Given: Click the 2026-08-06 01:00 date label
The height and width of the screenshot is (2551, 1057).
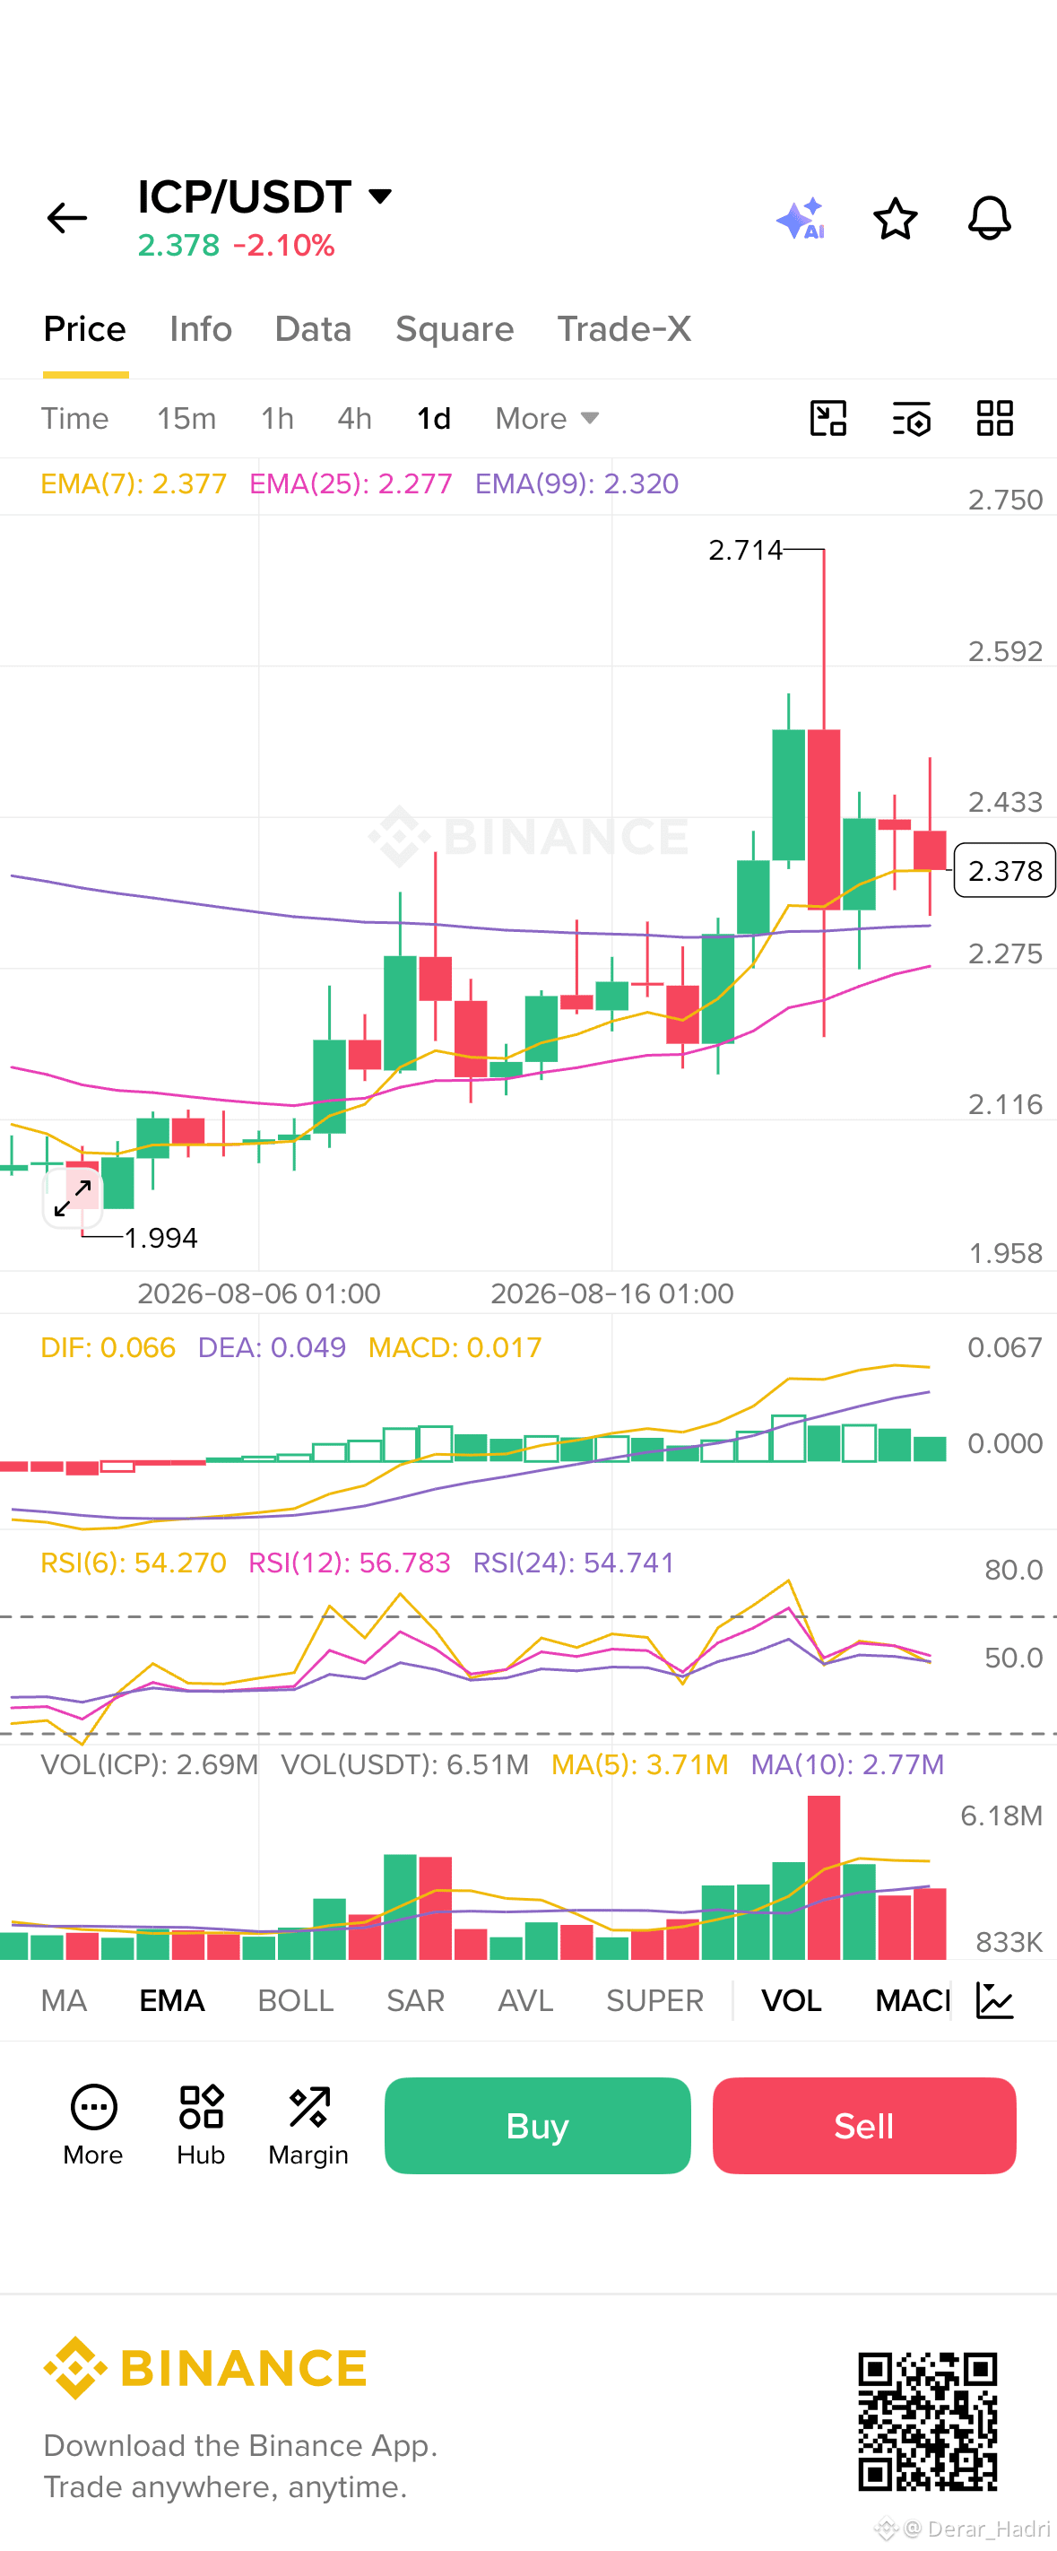Looking at the screenshot, I should click(258, 1293).
